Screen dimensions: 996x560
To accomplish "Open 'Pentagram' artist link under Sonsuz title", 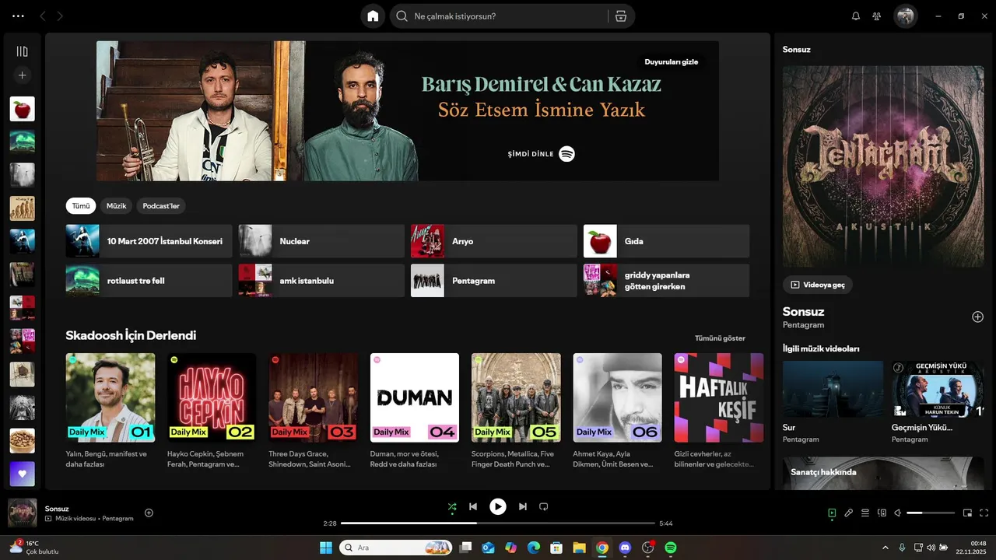I will click(x=803, y=325).
